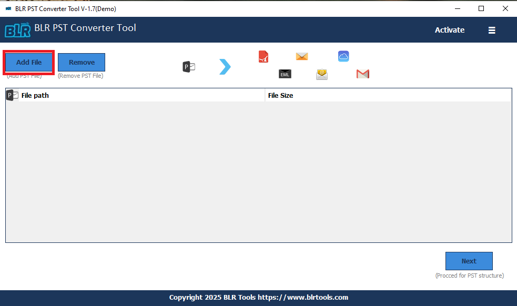Click the iCloud export format icon

[x=343, y=56]
